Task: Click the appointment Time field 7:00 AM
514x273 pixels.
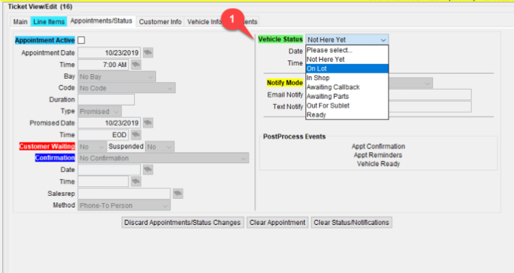Action: (x=103, y=65)
